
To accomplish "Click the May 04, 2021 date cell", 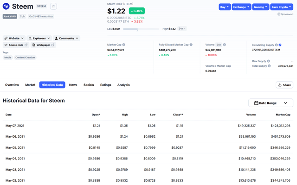I will point(15,159).
